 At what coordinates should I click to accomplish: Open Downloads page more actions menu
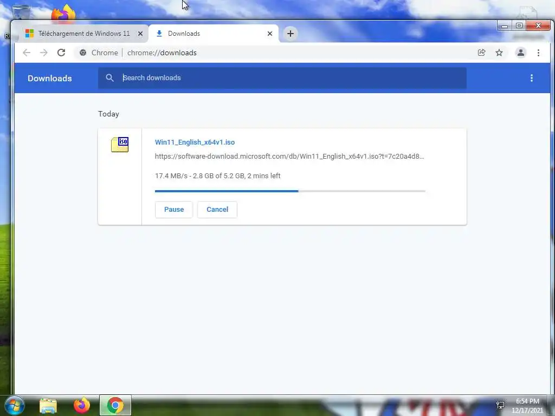pyautogui.click(x=531, y=78)
